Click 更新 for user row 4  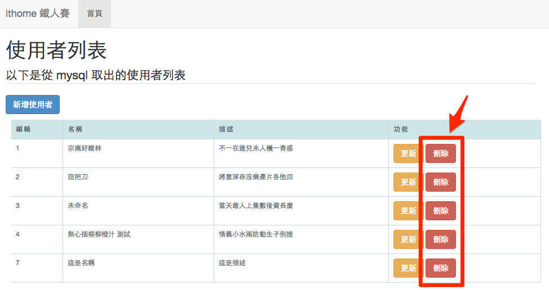tap(408, 239)
